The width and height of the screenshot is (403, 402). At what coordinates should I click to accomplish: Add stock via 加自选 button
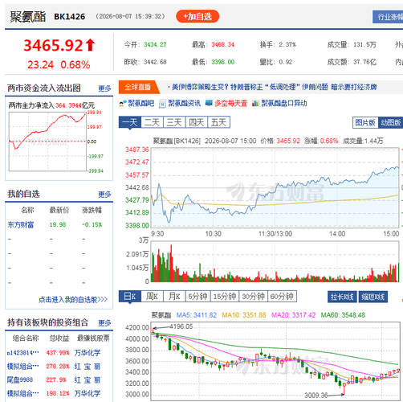pos(197,17)
